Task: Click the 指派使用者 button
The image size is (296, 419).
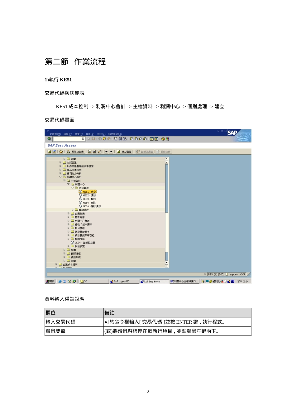Action: tap(145, 152)
